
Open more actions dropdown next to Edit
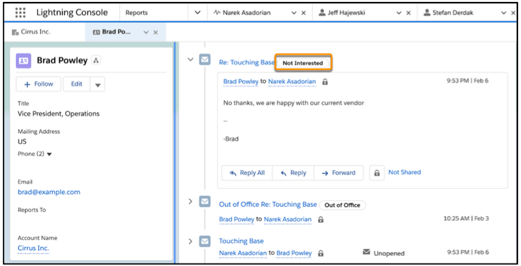tap(98, 84)
